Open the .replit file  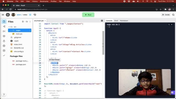[16, 41]
